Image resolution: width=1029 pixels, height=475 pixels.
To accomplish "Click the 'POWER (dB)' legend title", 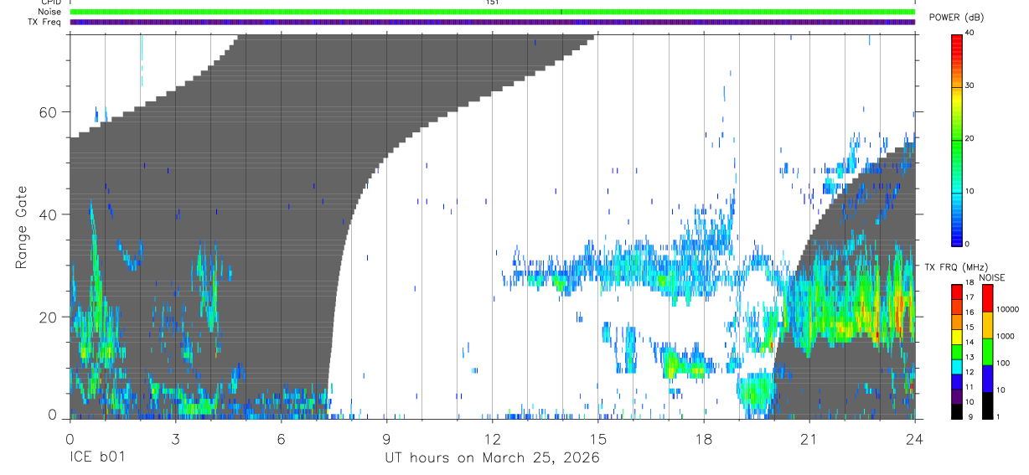I will coord(956,18).
